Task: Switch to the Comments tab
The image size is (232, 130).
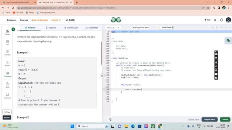Action: coord(92,27)
